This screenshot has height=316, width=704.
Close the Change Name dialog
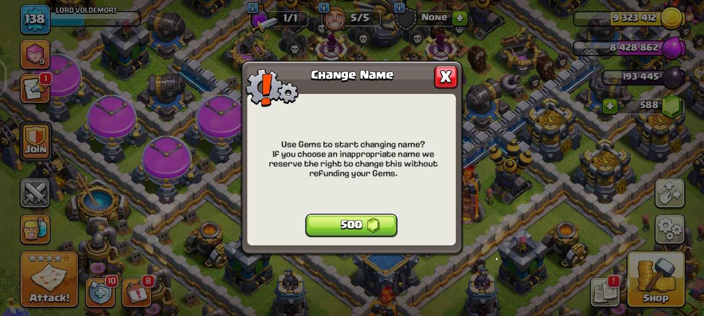click(446, 77)
